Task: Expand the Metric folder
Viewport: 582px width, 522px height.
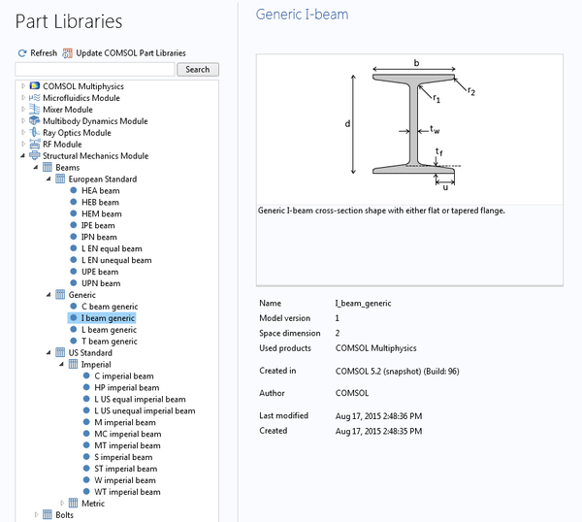Action: pyautogui.click(x=62, y=503)
